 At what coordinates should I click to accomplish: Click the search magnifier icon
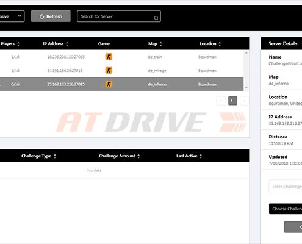point(156,18)
